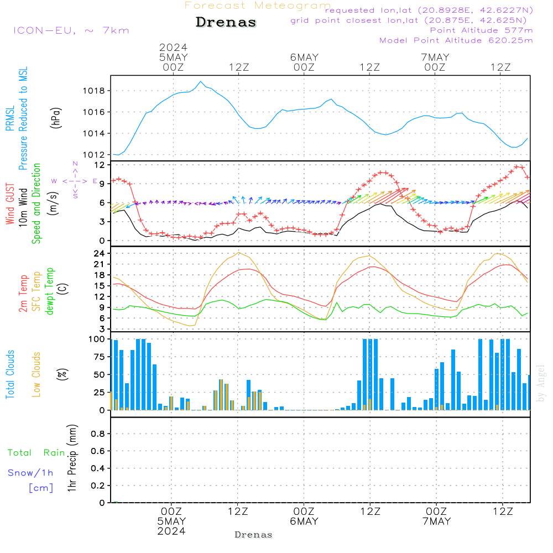
Task: Click the PRMSL Pressure Reduced to MSL label
Action: (x=16, y=118)
